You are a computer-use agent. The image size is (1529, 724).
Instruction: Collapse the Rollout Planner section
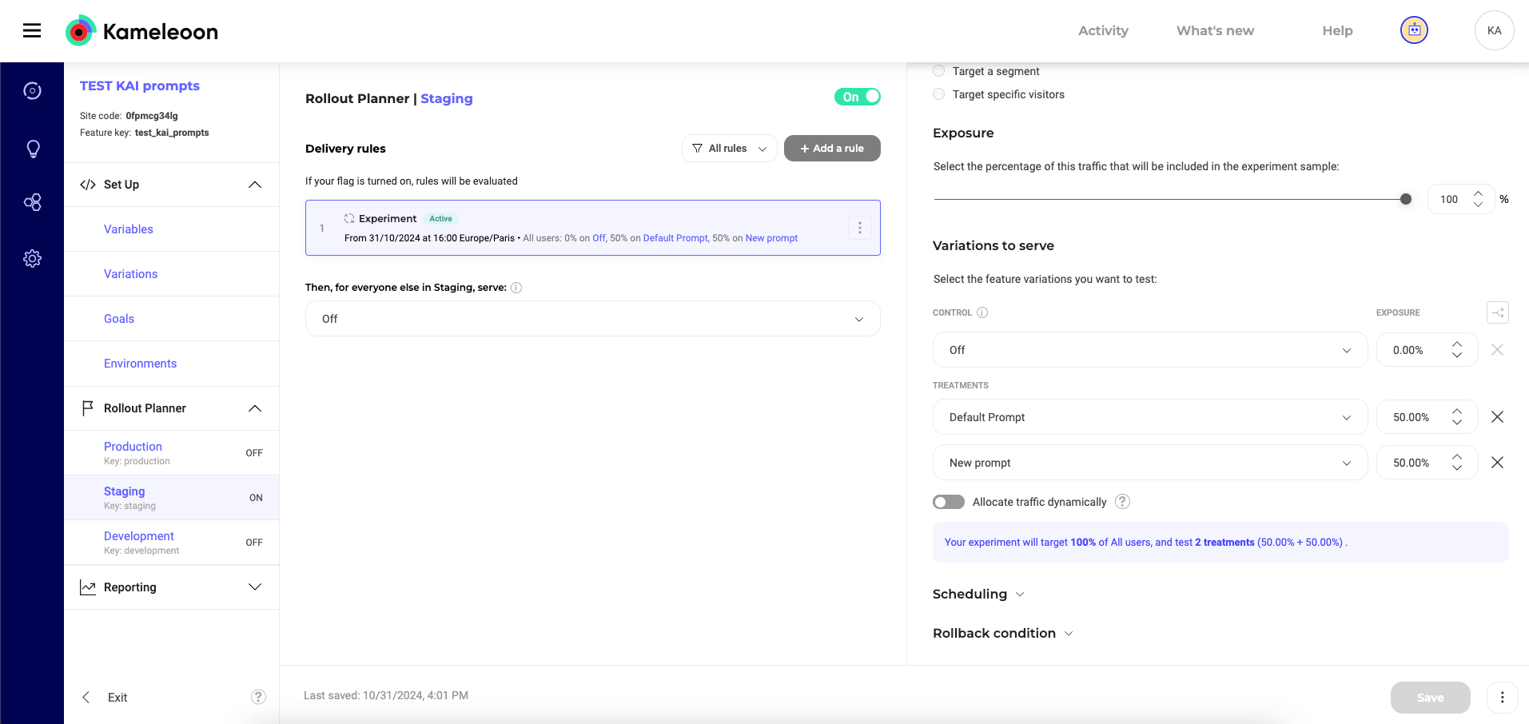(255, 408)
